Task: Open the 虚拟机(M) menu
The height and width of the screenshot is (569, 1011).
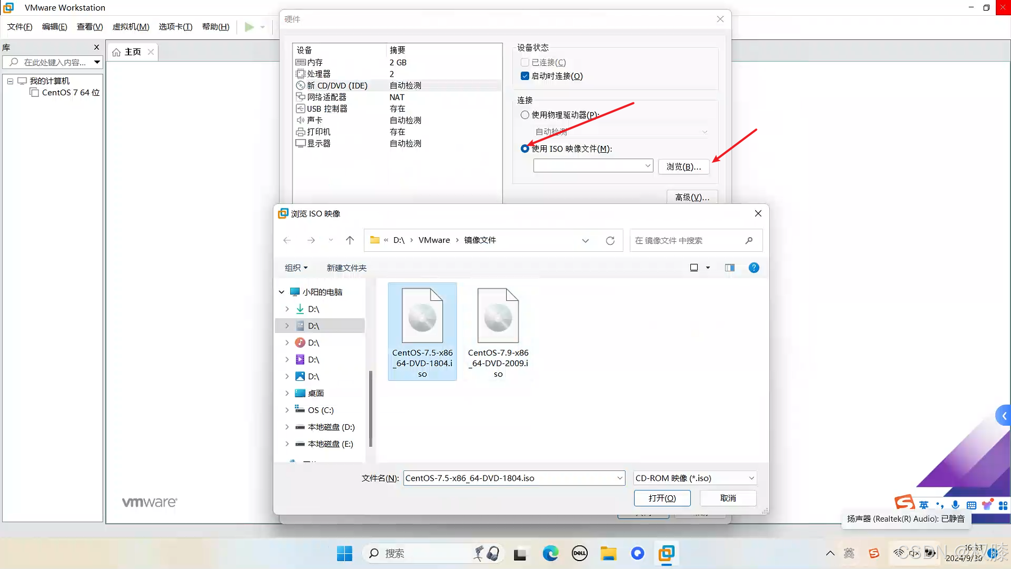Action: click(131, 26)
